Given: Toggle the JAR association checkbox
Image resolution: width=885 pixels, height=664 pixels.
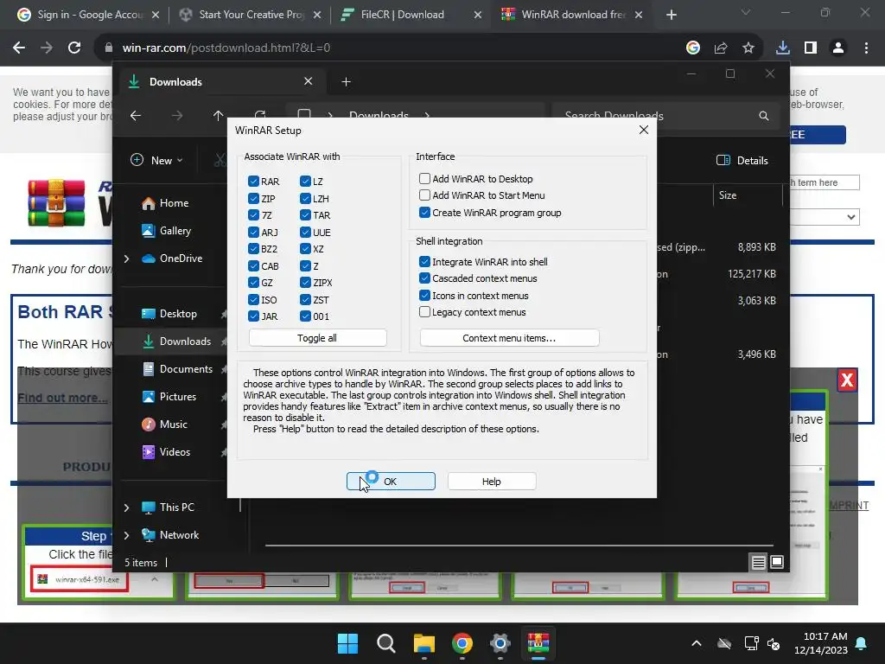Looking at the screenshot, I should 253,316.
